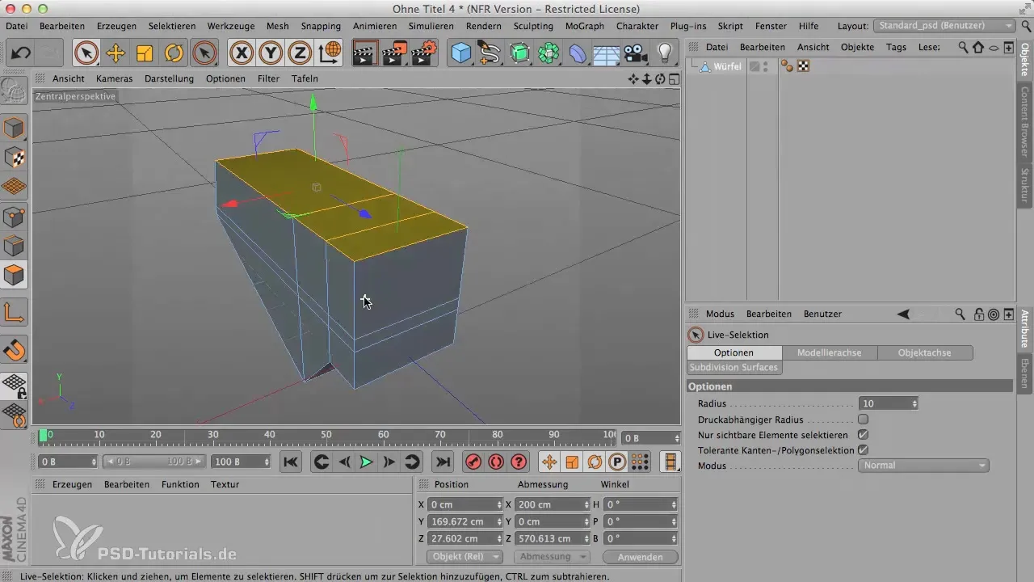
Task: Toggle world coordinate system icon
Action: click(330, 53)
